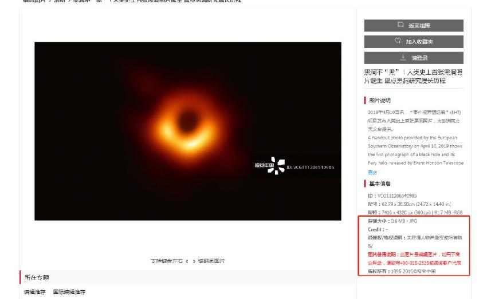Click the 基本信息 section heading
Screen dimensions: 487x299
coord(381,184)
